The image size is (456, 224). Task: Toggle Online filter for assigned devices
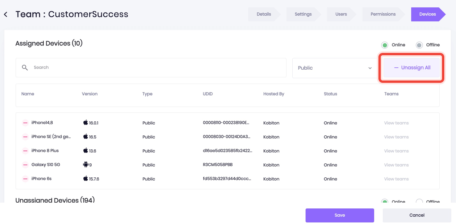385,45
